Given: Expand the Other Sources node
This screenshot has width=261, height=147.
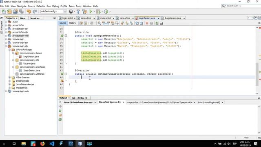Looking at the screenshot, I should tap(10, 77).
